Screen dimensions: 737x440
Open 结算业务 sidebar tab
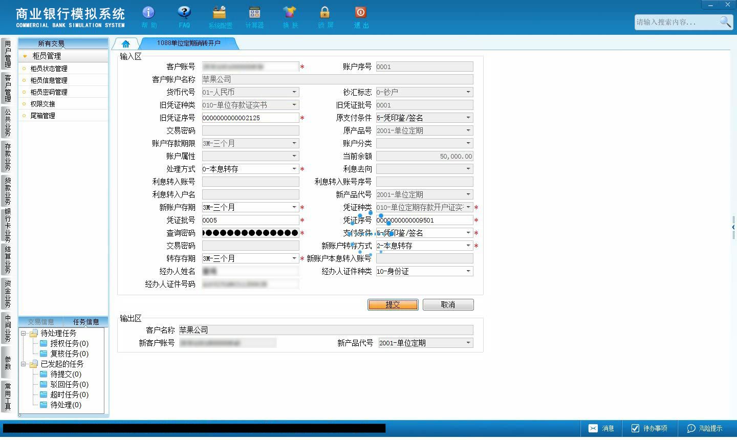7,260
